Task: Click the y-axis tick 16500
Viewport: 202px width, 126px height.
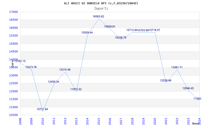Action: point(13,20)
